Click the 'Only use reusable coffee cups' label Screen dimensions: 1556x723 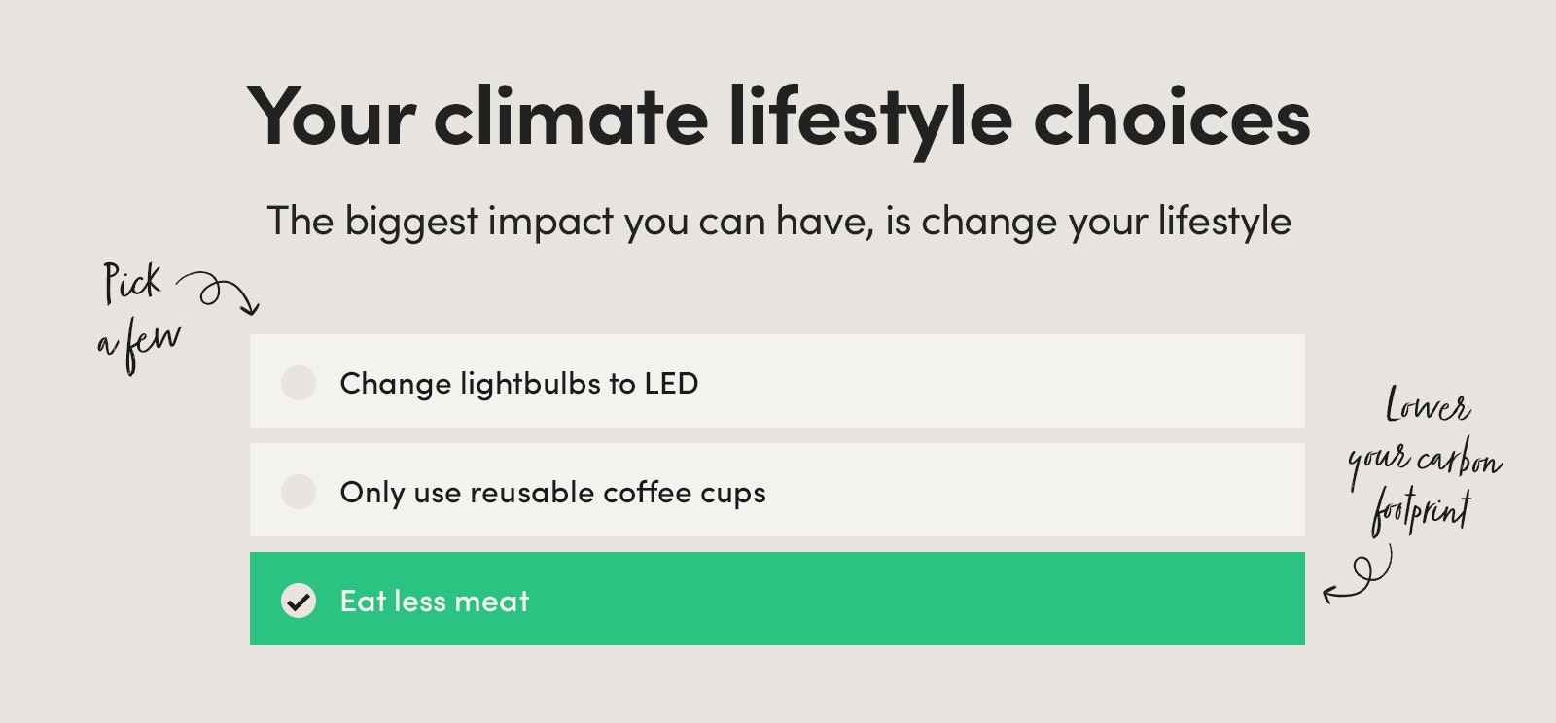pyautogui.click(x=552, y=493)
